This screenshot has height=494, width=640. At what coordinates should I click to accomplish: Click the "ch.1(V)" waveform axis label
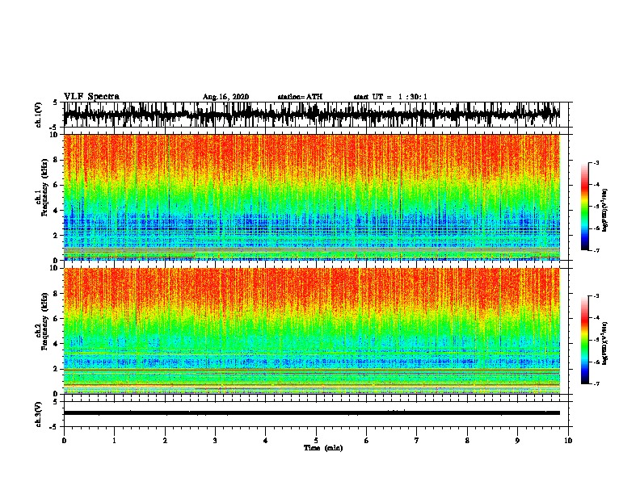(39, 115)
